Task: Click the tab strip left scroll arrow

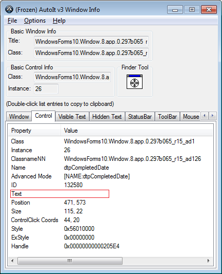Action: (x=205, y=116)
